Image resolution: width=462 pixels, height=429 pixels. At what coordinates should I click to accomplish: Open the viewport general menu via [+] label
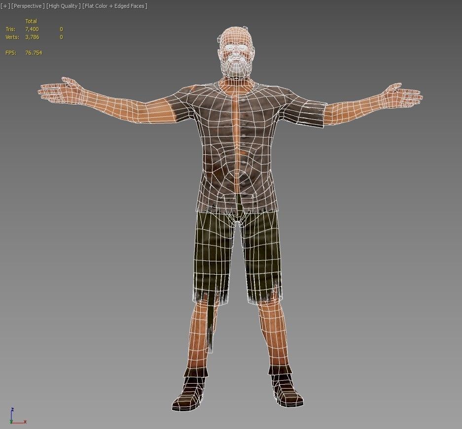point(5,6)
